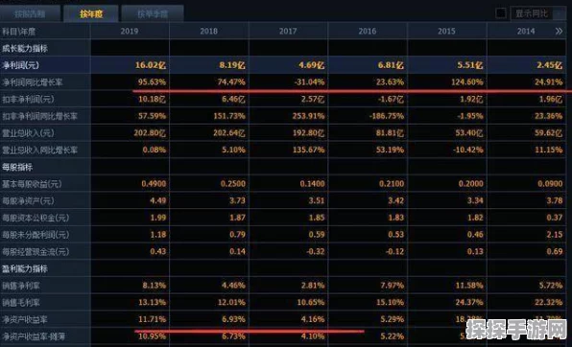Viewport: 572px width, 347px height.
Task: Collapse the 成长能力指标 section header
Action: (x=25, y=49)
